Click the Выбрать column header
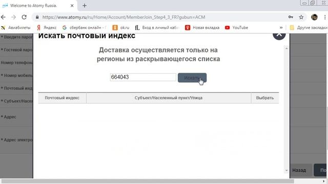Screen dimensions: 328x184 265,98
